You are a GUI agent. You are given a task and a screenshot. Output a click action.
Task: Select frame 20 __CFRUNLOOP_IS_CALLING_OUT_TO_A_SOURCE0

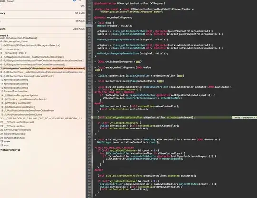[x=41, y=119]
